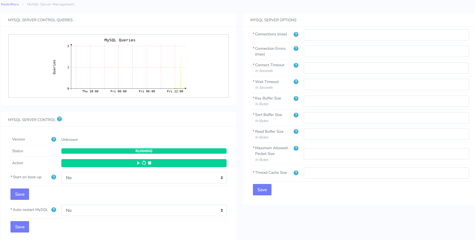Click the MySQL Server Management breadcrumb
Image resolution: width=475 pixels, height=240 pixels.
point(51,4)
